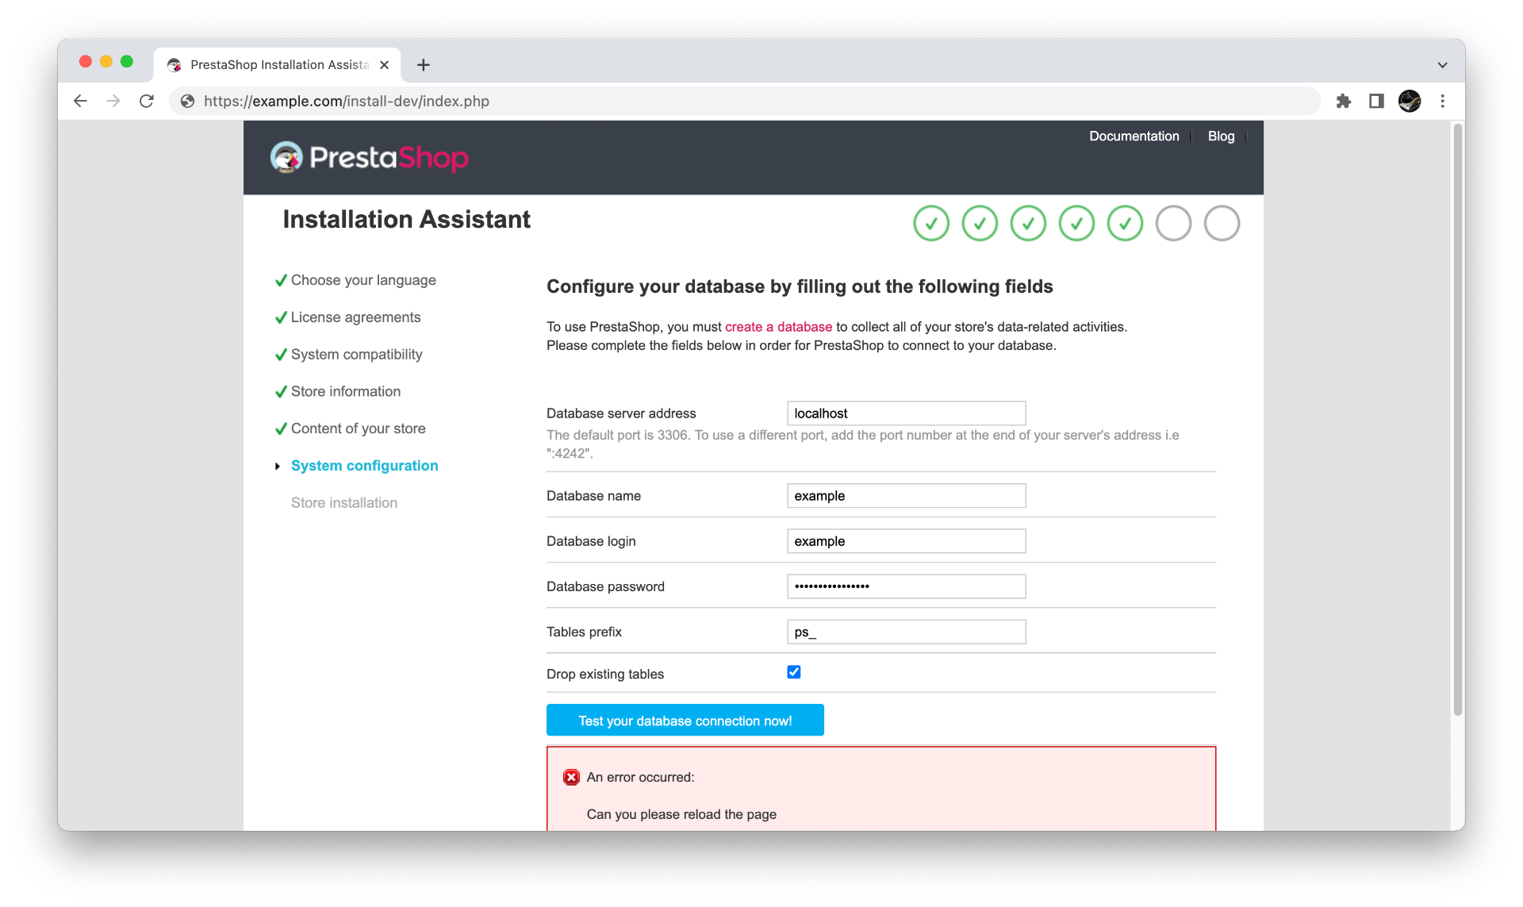Open the Chrome profile avatar
The width and height of the screenshot is (1523, 907).
(x=1410, y=101)
